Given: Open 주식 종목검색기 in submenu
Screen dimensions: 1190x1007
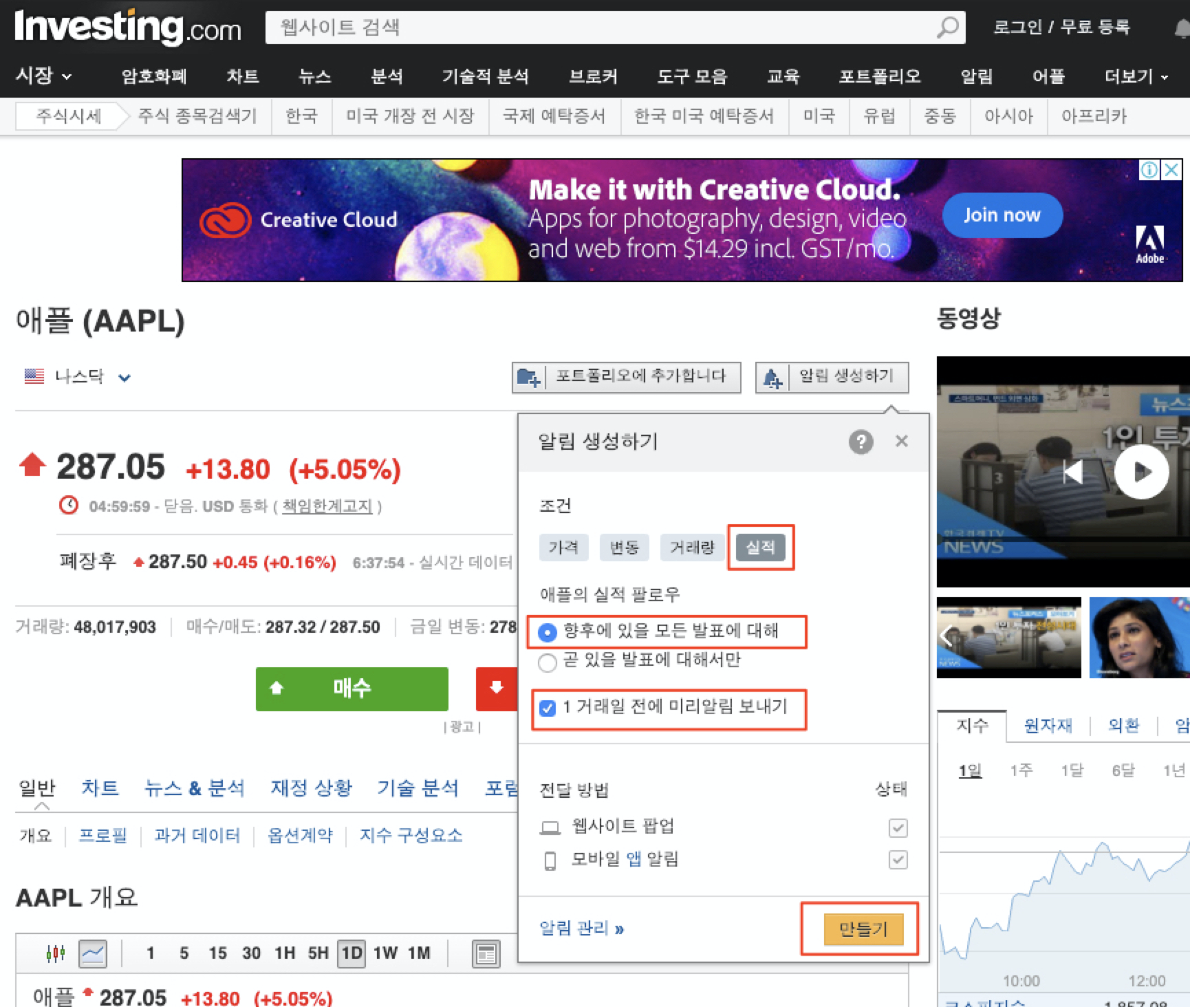Looking at the screenshot, I should (x=197, y=116).
